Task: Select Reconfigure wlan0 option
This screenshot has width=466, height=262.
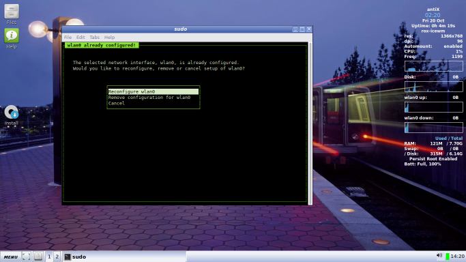Action: pyautogui.click(x=154, y=91)
